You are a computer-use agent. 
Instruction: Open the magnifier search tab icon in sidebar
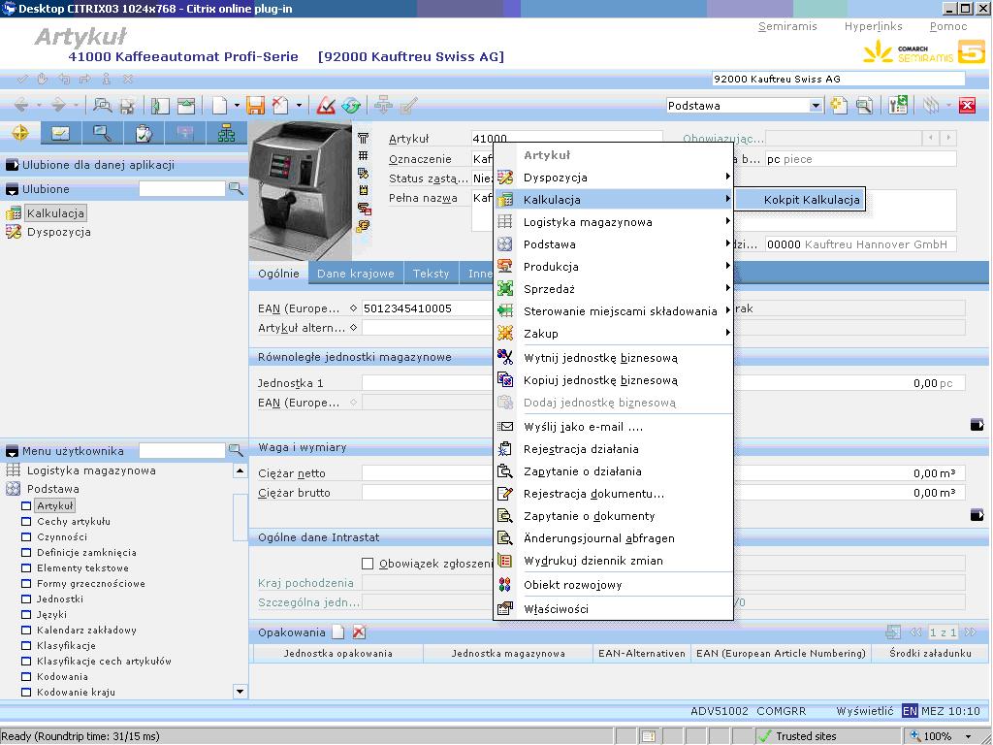tap(102, 133)
